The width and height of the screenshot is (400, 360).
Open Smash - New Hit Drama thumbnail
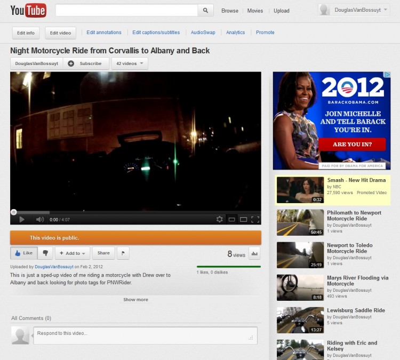[300, 190]
